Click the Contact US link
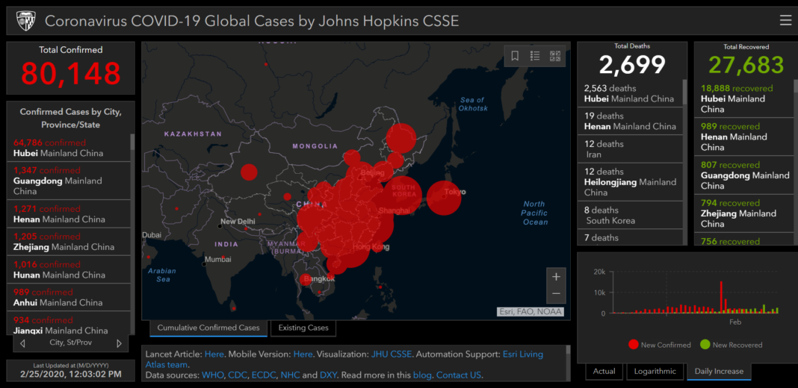The image size is (798, 388). coord(458,375)
